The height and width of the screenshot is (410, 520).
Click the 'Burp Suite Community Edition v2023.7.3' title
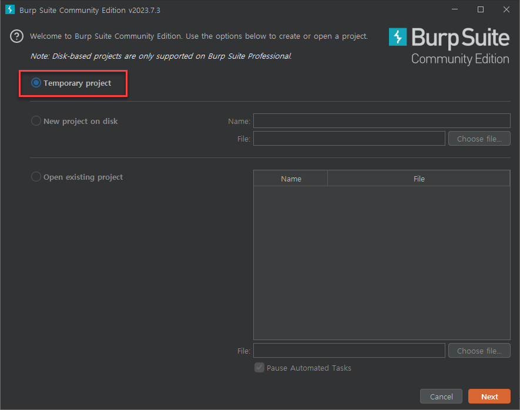point(90,10)
